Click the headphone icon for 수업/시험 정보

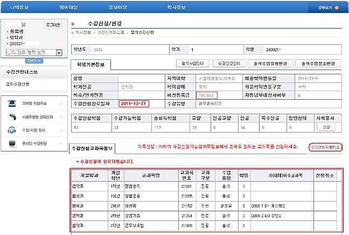click(12, 130)
